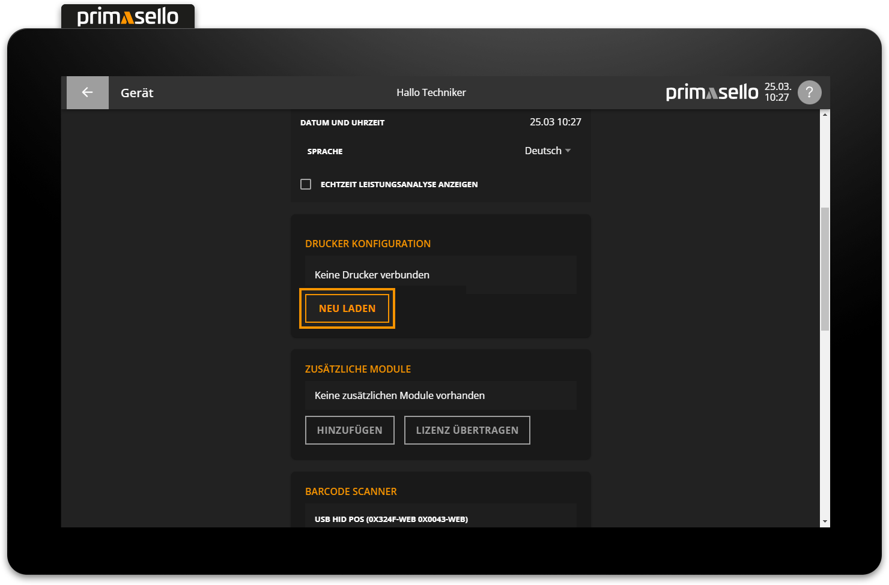Viewport: 889px width, 585px height.
Task: Open help via question mark icon
Action: click(809, 92)
